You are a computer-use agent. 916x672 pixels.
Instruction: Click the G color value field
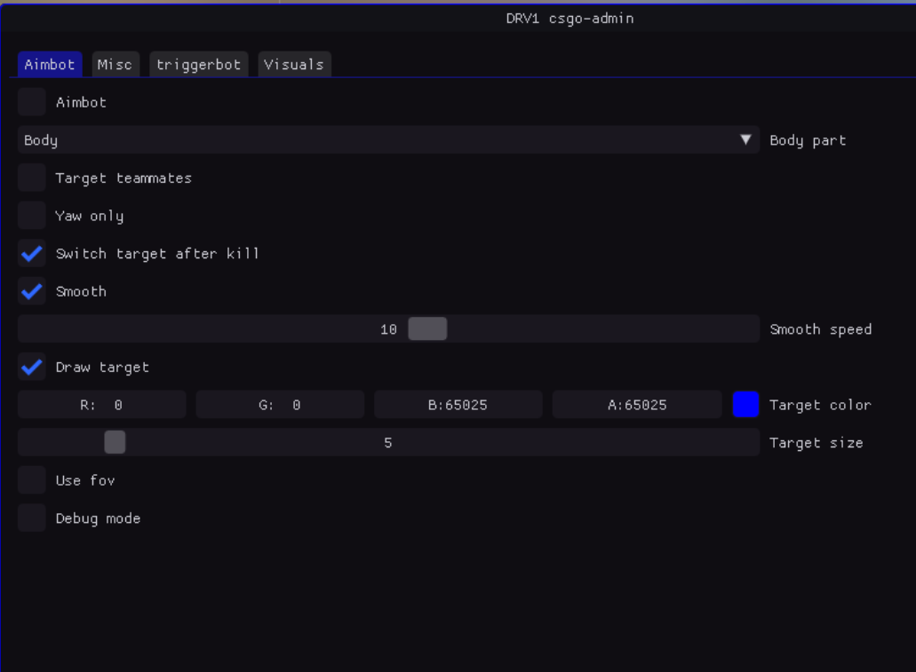(280, 405)
